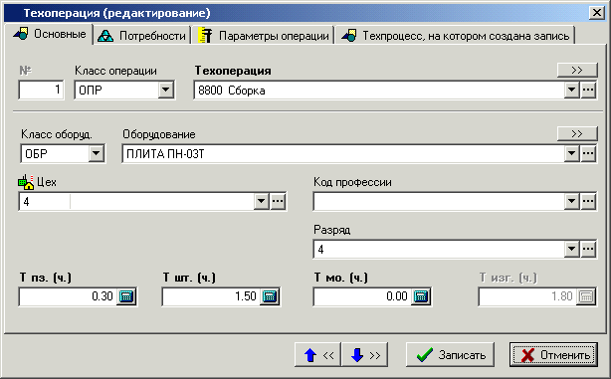Expand the Класс операции dropdown
The width and height of the screenshot is (611, 379).
(x=165, y=91)
